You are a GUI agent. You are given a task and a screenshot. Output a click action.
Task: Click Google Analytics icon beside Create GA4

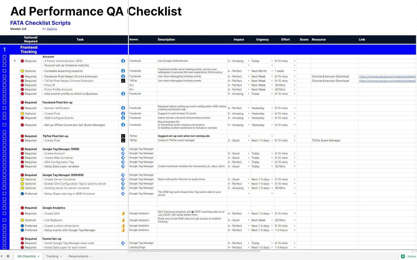click(x=123, y=213)
